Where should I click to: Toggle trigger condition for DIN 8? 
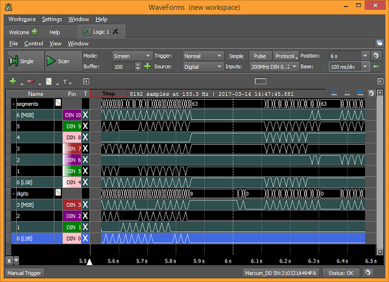coord(86,137)
